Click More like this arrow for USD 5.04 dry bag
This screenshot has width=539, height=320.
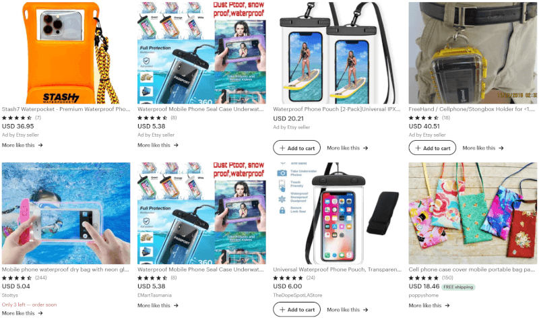[x=40, y=313]
